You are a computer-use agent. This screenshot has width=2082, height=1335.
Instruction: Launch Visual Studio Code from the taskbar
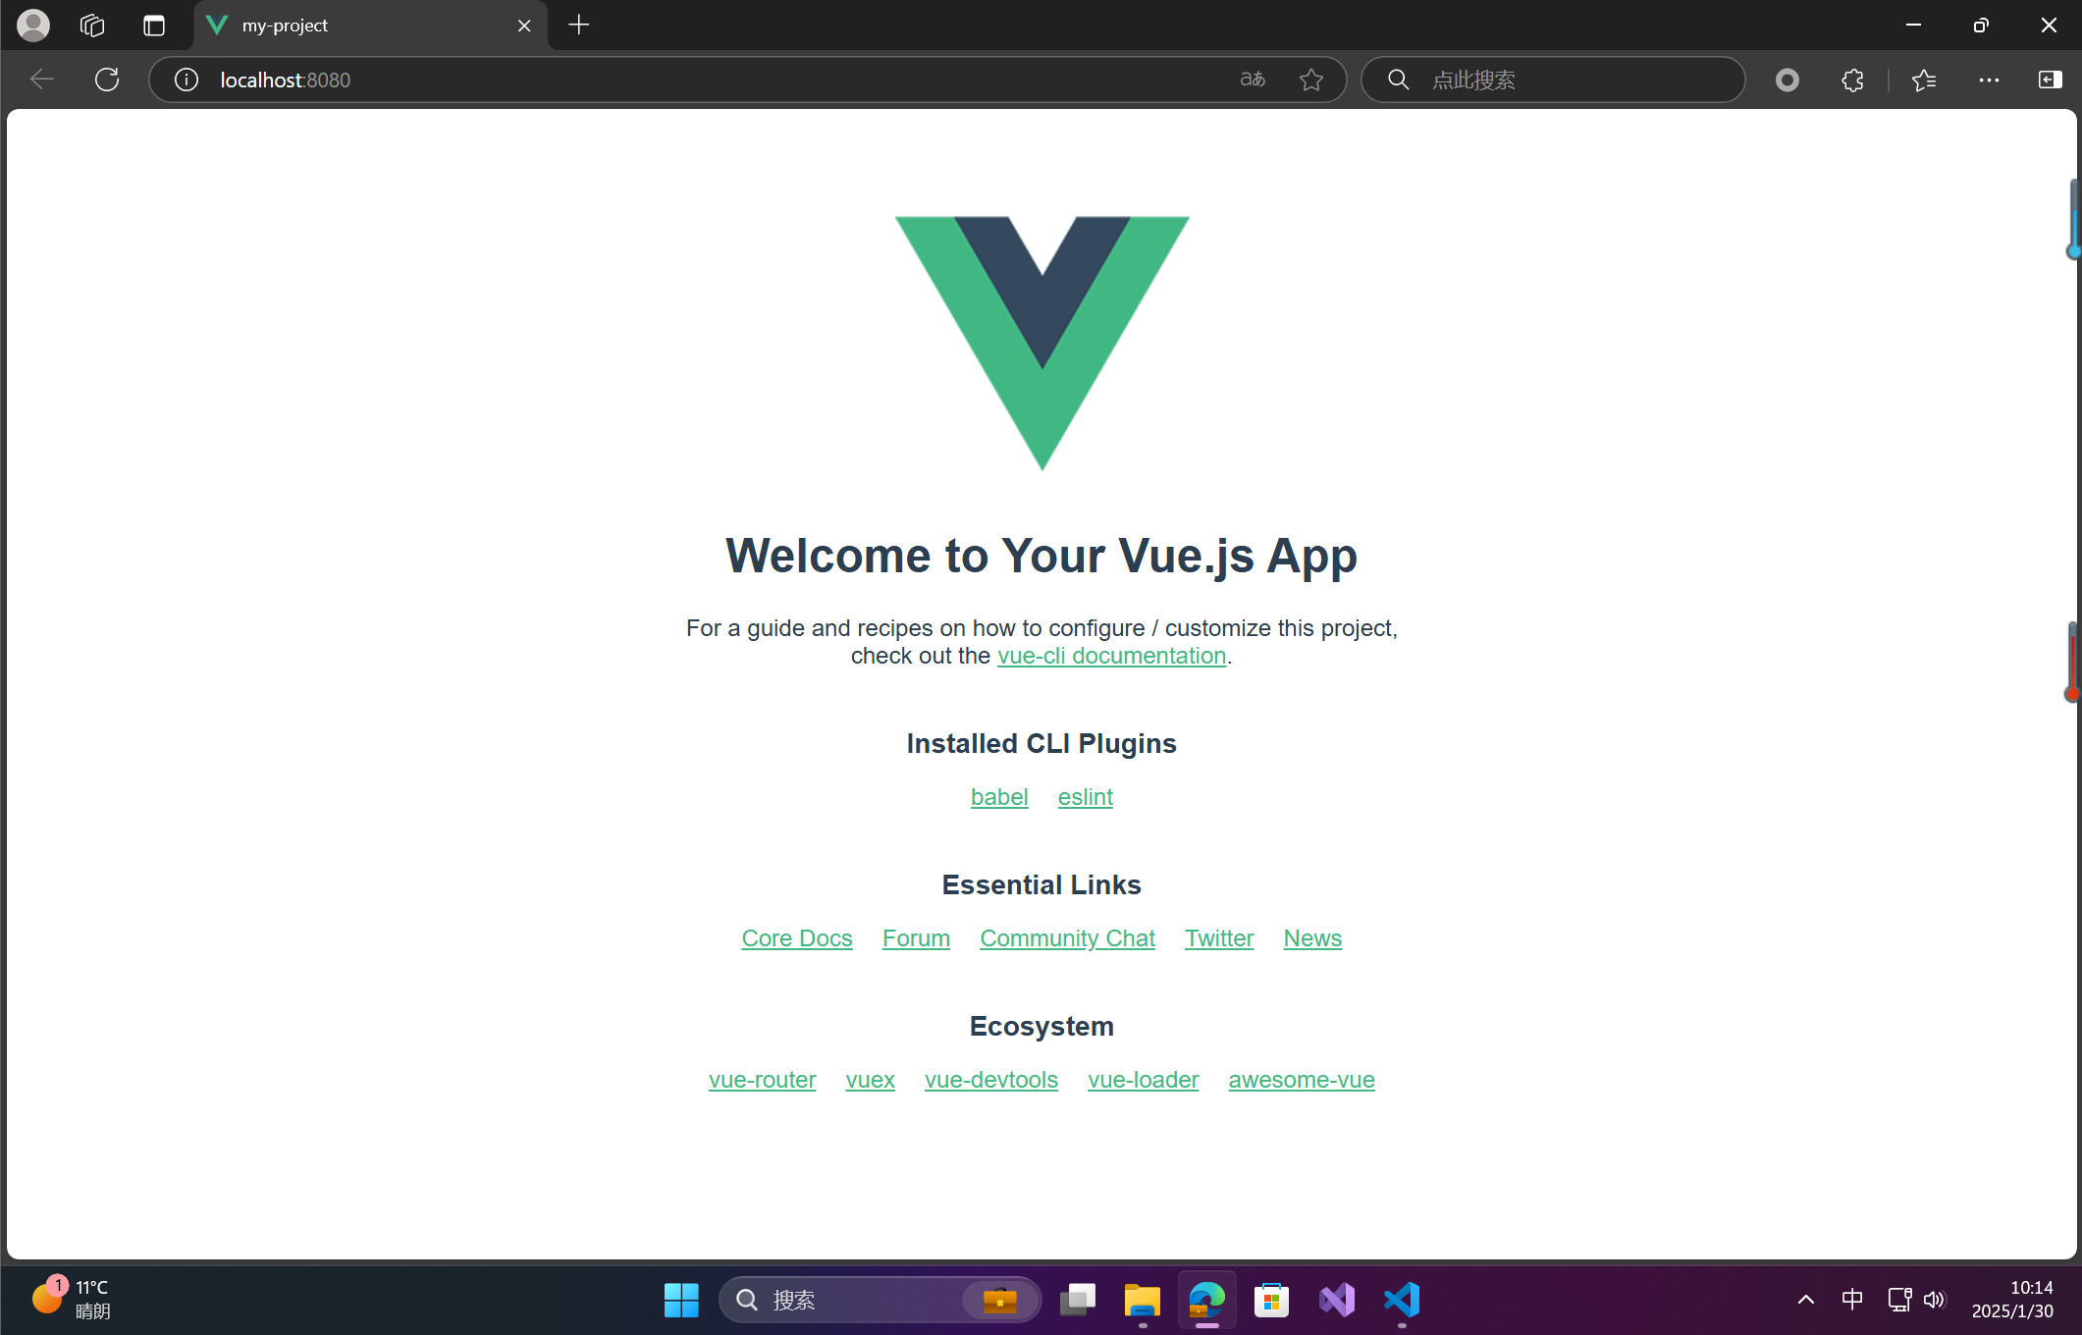pyautogui.click(x=1401, y=1299)
